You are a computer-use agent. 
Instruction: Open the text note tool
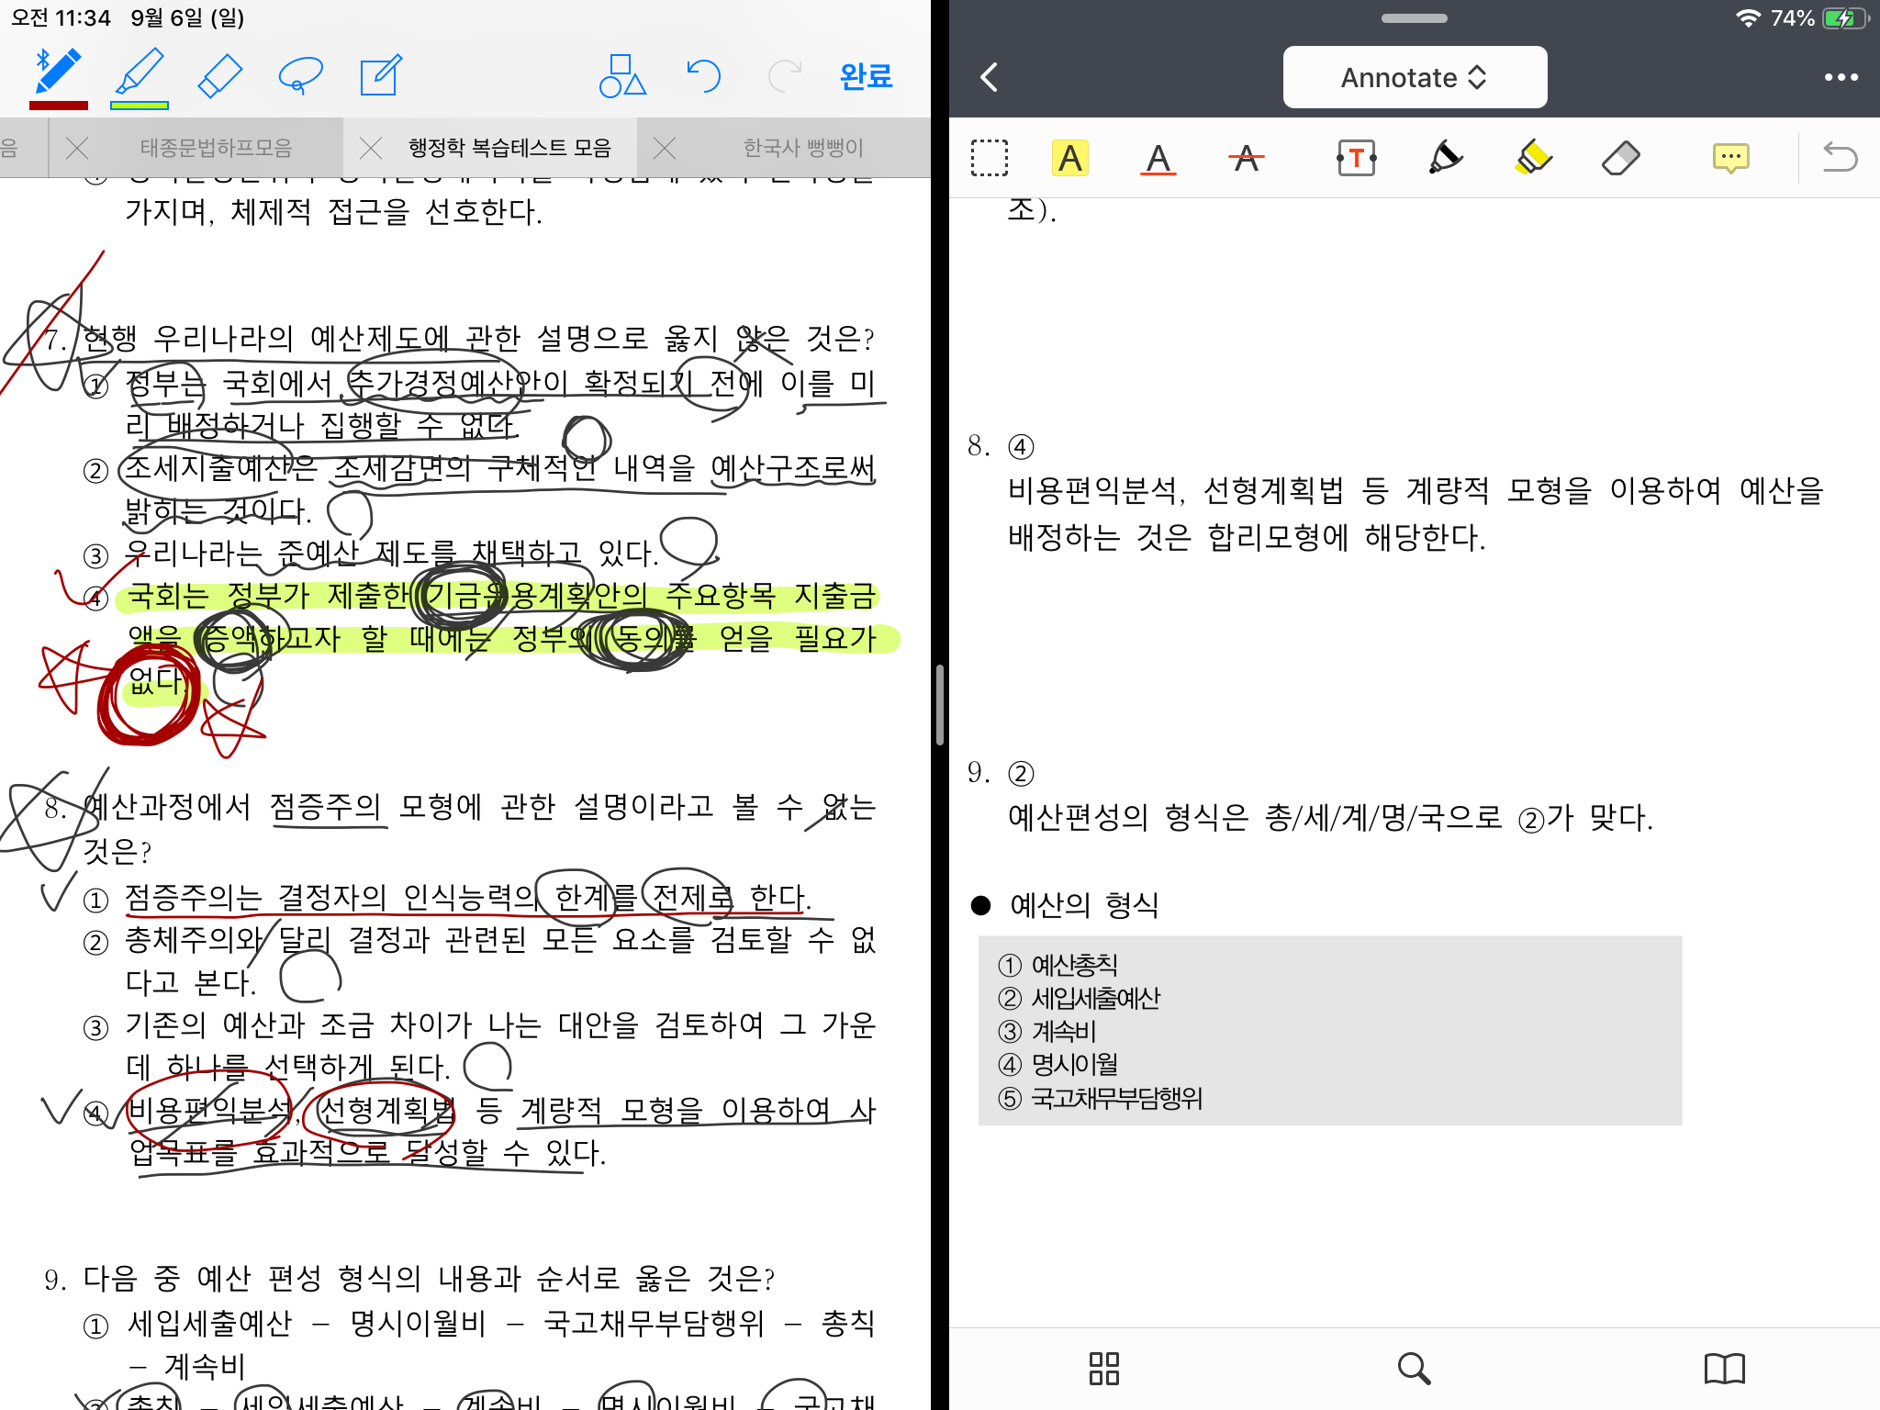(x=380, y=75)
